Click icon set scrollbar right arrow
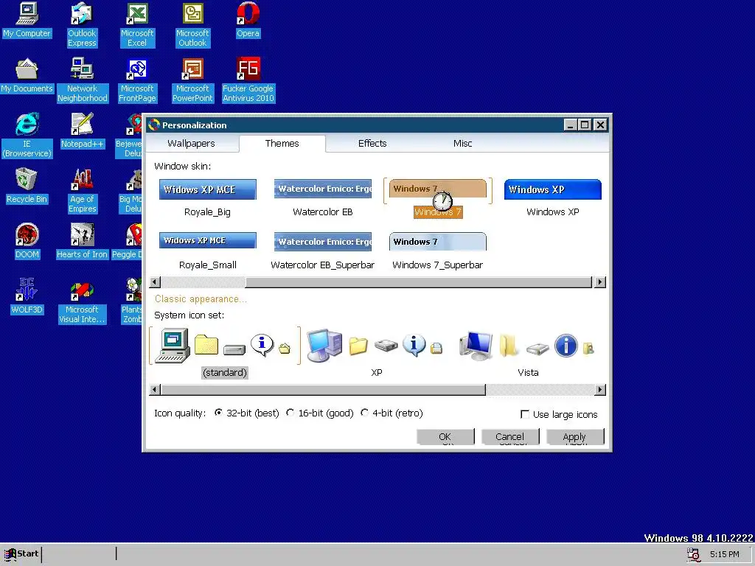 click(x=600, y=389)
